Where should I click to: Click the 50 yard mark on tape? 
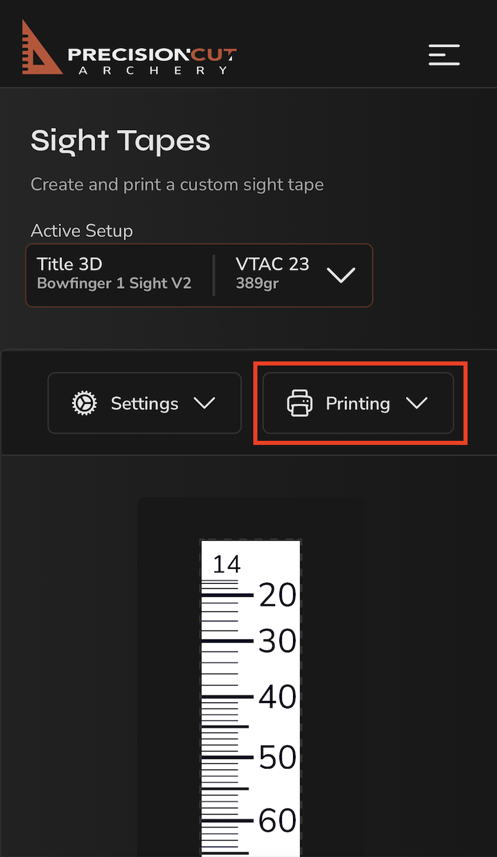coord(277,758)
